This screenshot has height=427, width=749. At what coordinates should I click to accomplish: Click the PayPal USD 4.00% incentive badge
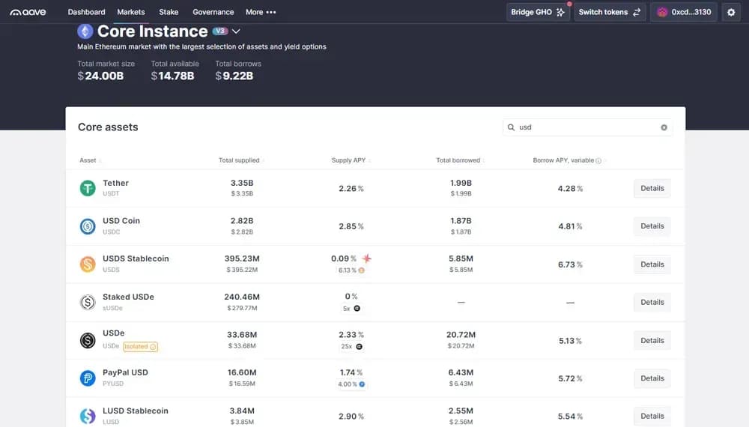click(351, 384)
